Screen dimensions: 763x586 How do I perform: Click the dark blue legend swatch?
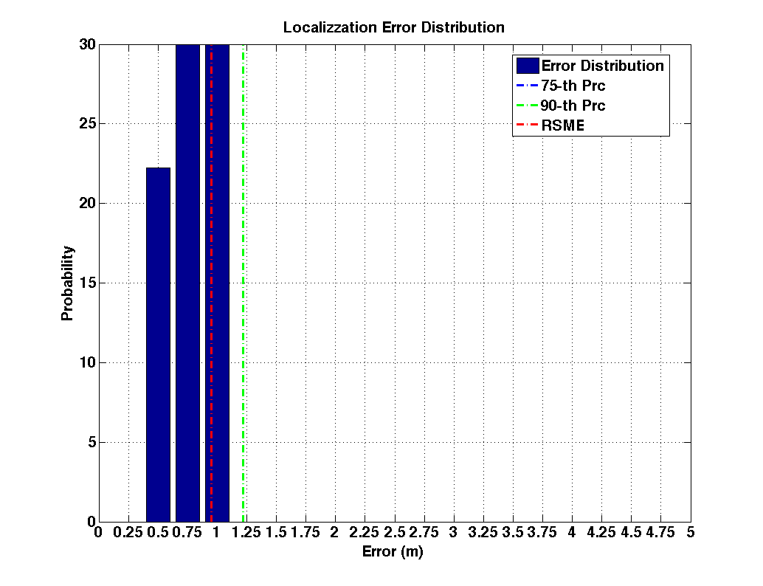(528, 66)
